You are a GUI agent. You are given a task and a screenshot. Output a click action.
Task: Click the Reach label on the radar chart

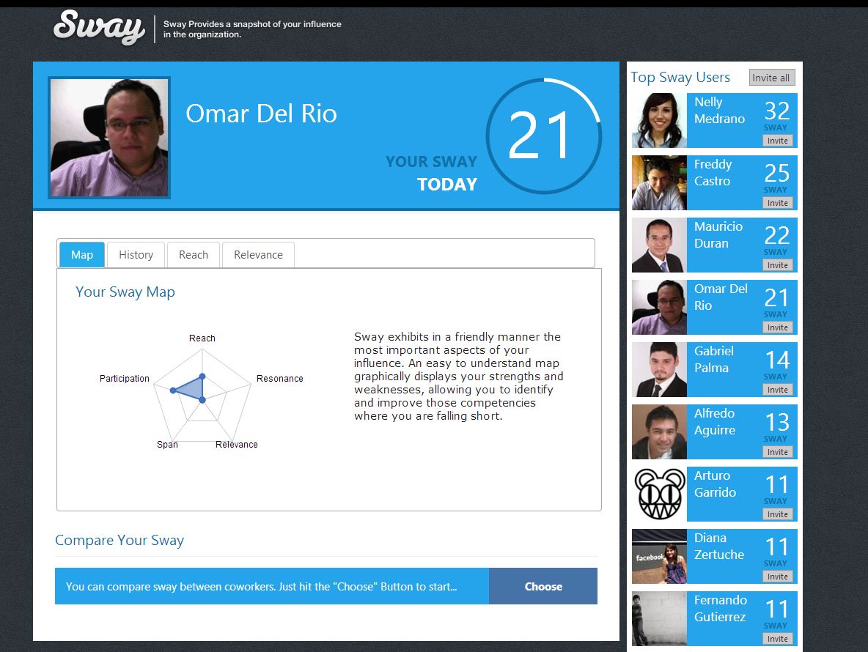pyautogui.click(x=202, y=338)
